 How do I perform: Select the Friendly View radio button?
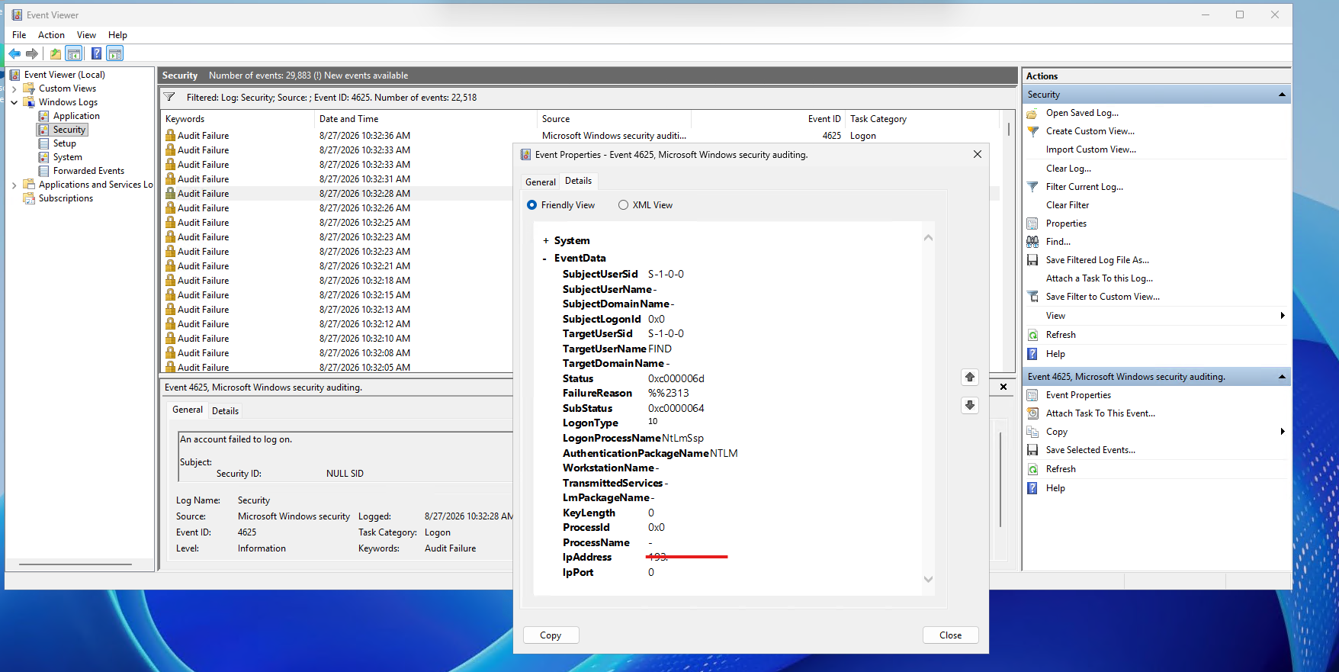coord(531,205)
